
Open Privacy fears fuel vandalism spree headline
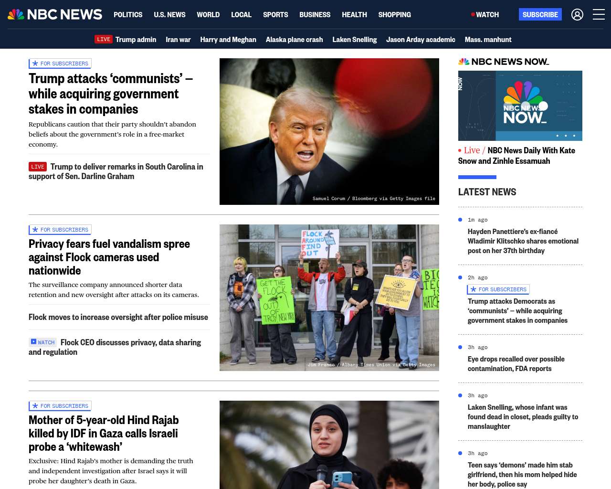[x=109, y=257]
